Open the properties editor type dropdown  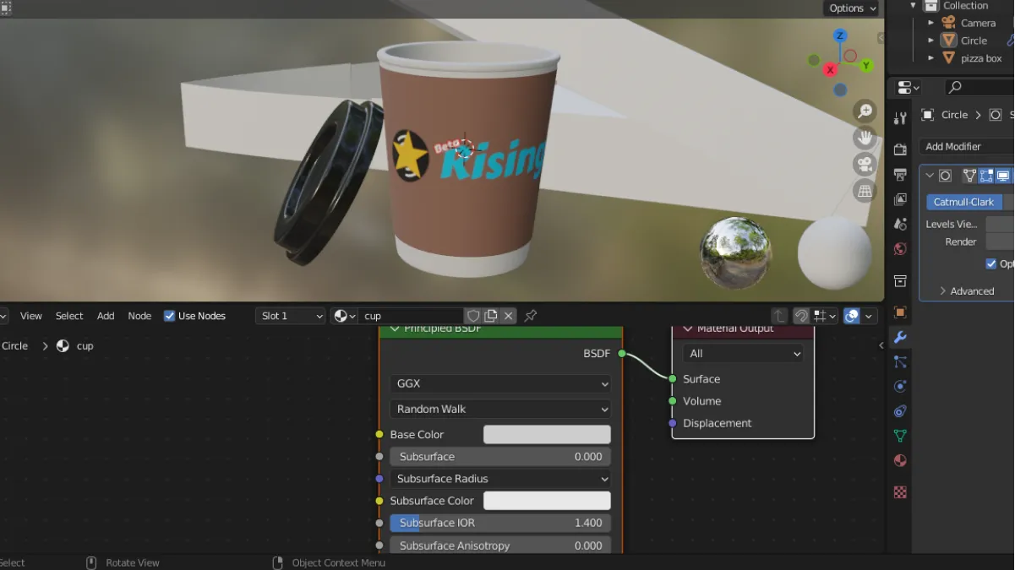pyautogui.click(x=909, y=87)
